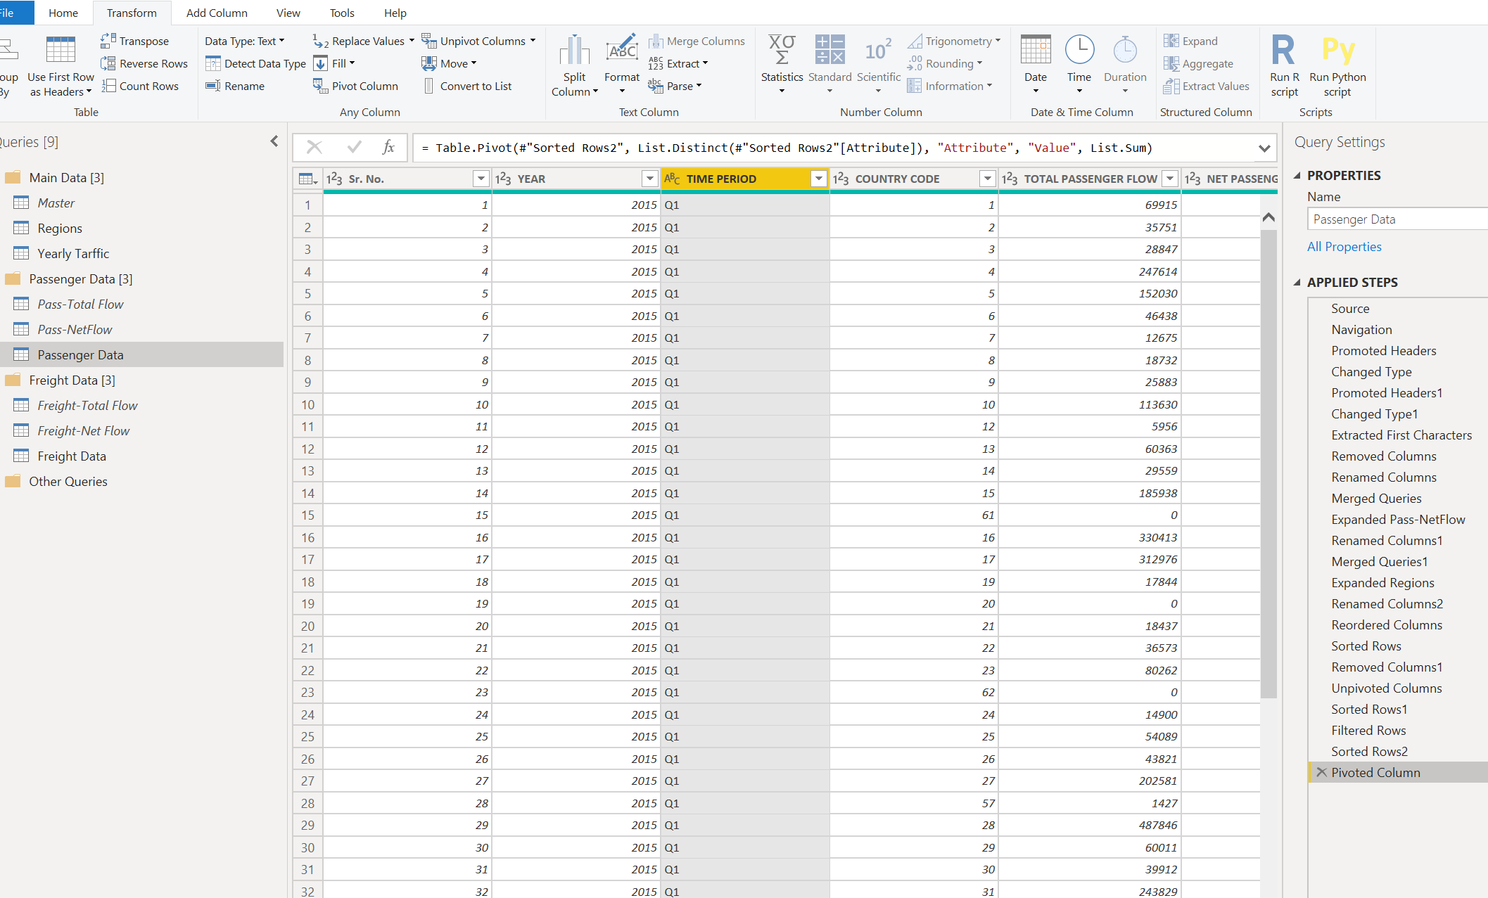This screenshot has height=898, width=1488.
Task: Open COUNTRY CODE column filter dropdown
Action: pos(988,179)
